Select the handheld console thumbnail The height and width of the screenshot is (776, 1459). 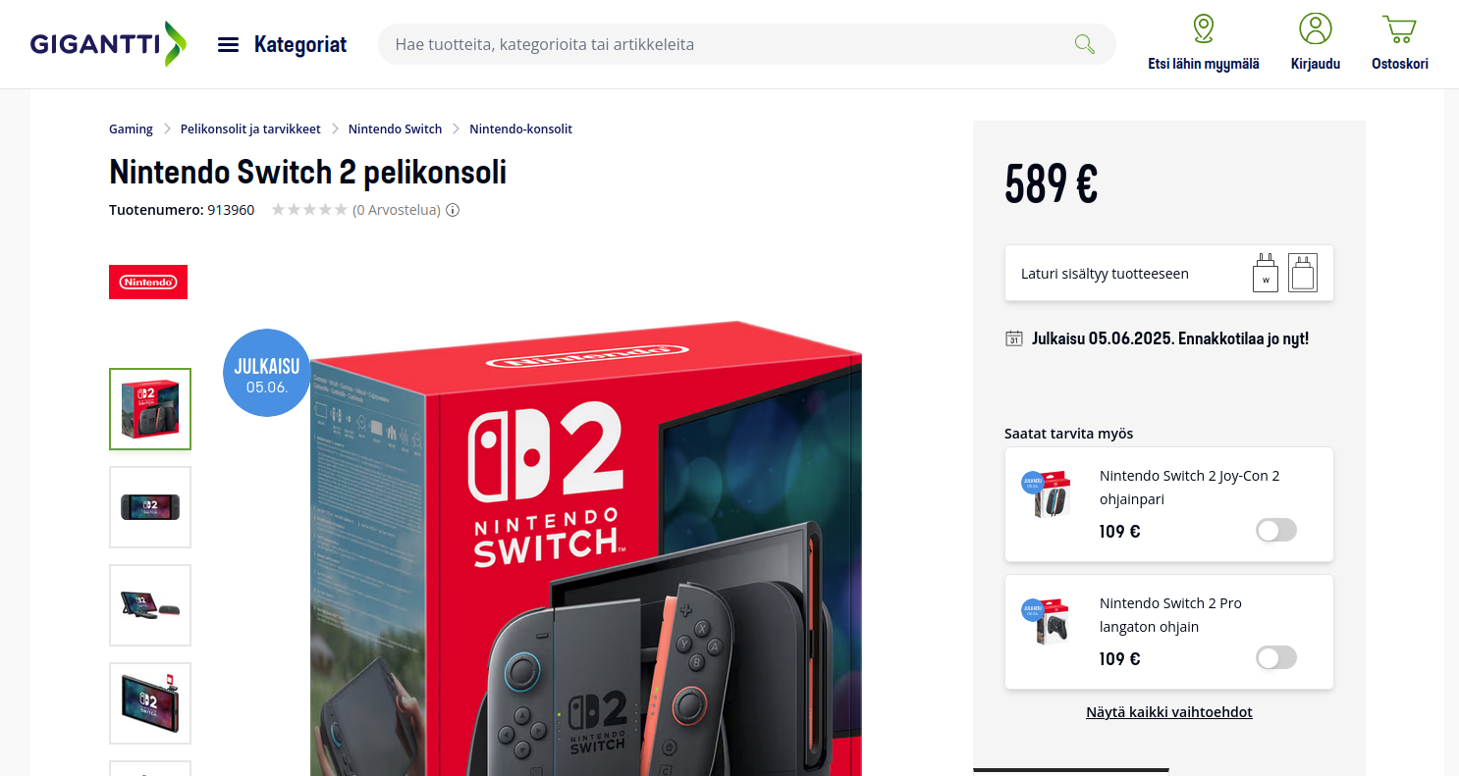coord(150,507)
